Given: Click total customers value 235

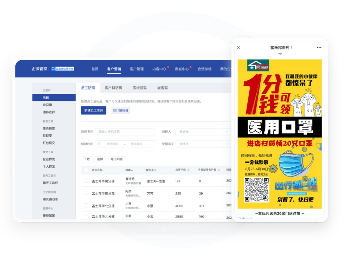Looking at the screenshot, I should [x=178, y=193].
